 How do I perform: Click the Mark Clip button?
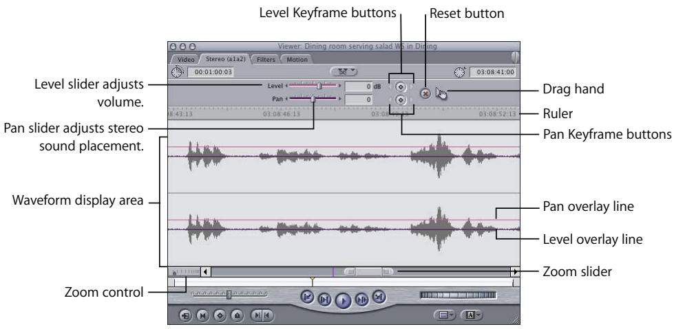[202, 316]
